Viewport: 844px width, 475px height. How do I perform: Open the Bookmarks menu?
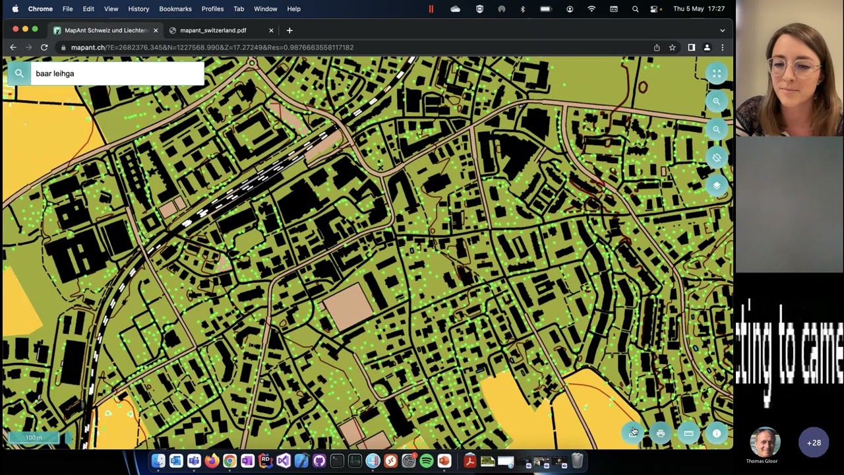click(x=175, y=9)
